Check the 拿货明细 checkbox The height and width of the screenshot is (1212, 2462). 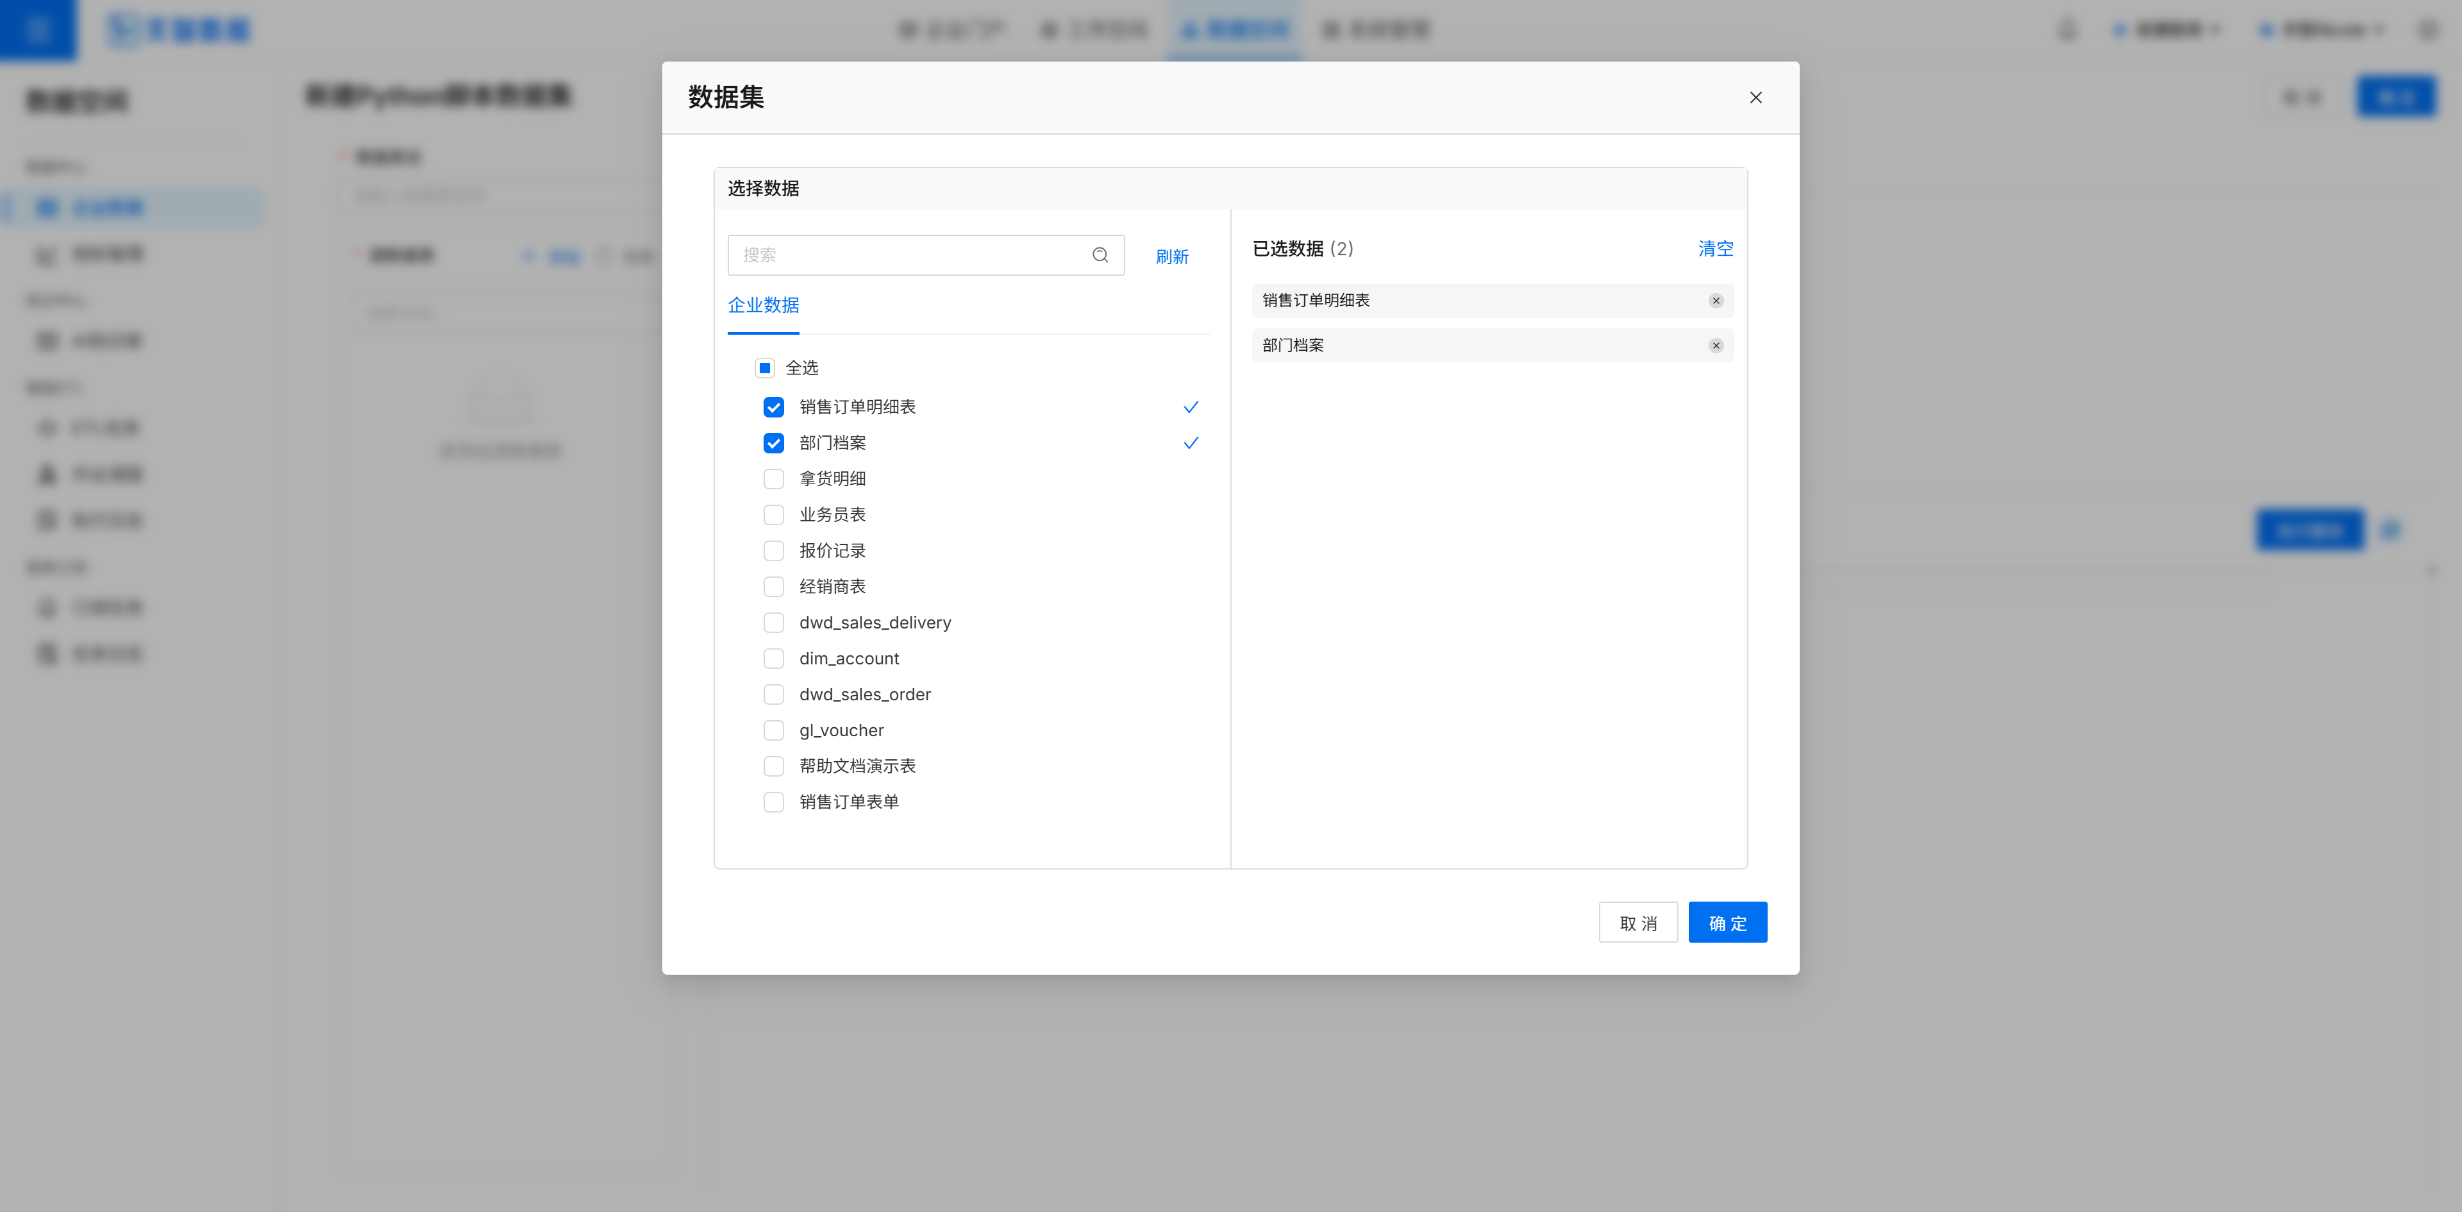pyautogui.click(x=773, y=479)
